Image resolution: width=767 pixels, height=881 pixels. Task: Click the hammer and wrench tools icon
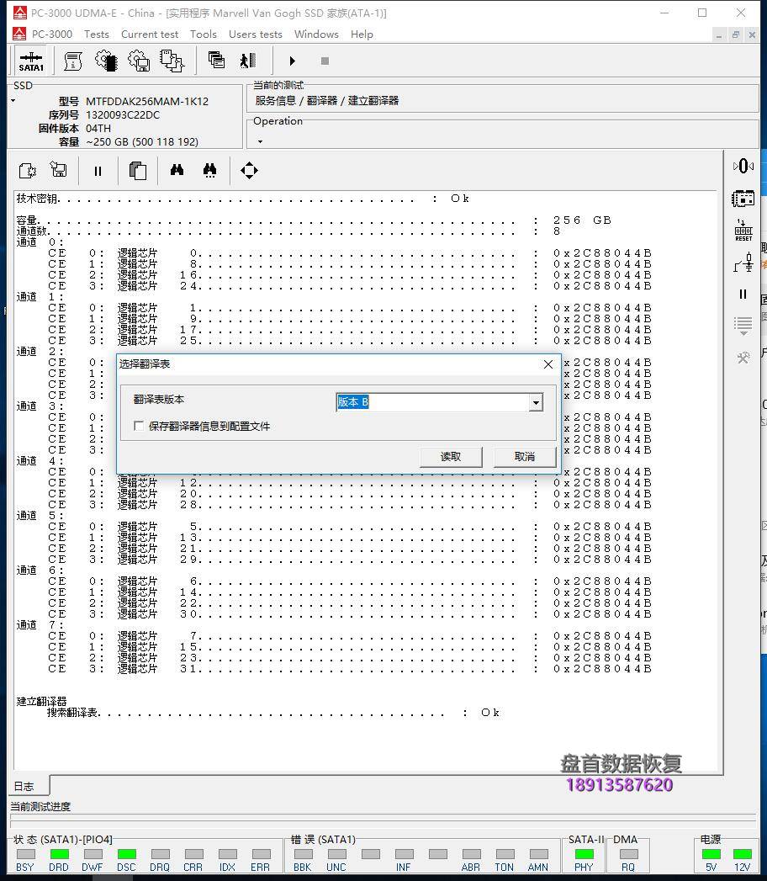point(743,358)
